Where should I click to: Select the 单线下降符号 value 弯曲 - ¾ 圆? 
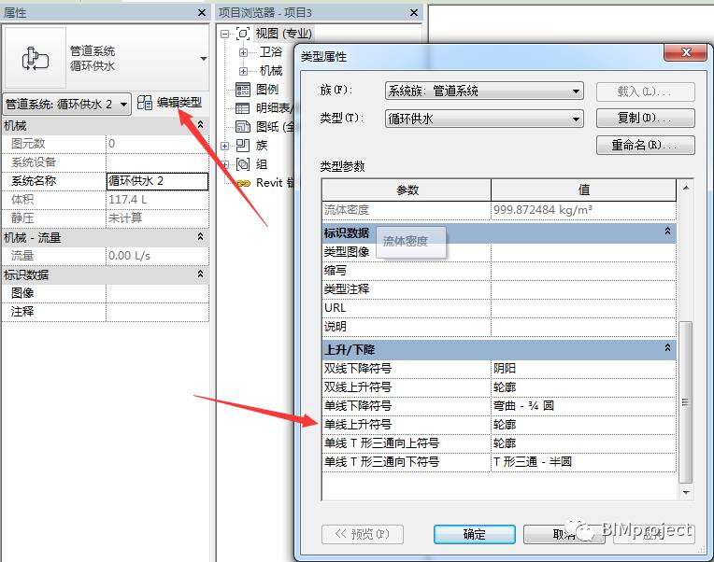(x=583, y=405)
